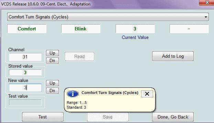Click the Test value field

pyautogui.click(x=25, y=102)
